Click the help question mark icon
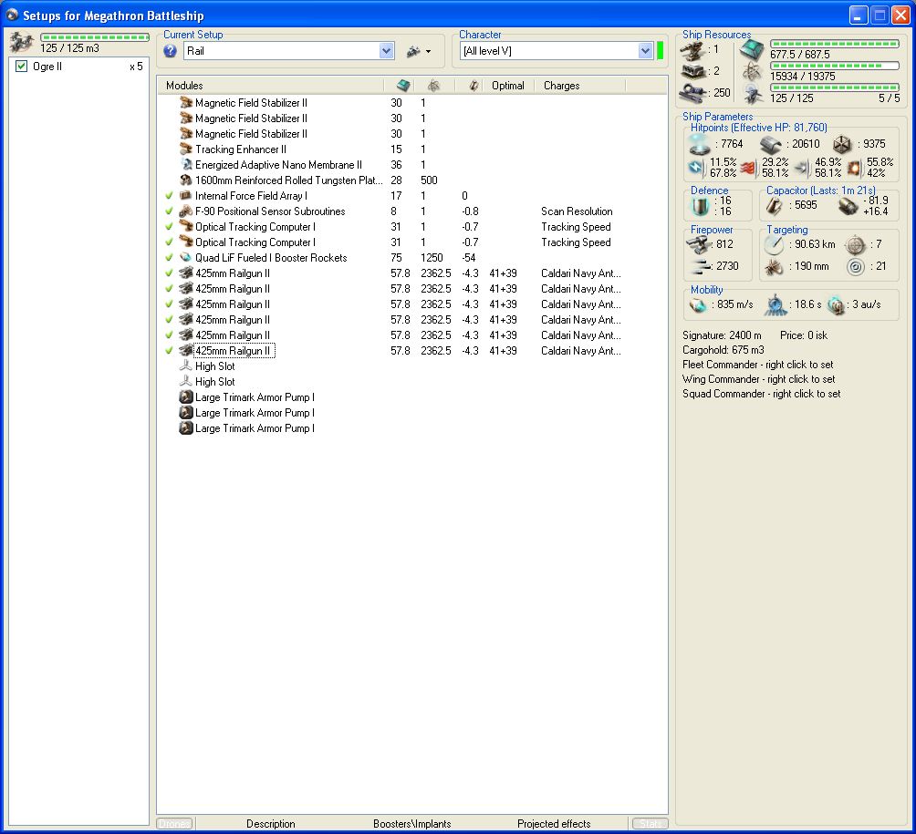 (x=170, y=51)
